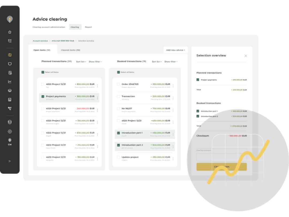Open the favorites star icon in sidebar
The width and height of the screenshot is (289, 217).
(10, 32)
